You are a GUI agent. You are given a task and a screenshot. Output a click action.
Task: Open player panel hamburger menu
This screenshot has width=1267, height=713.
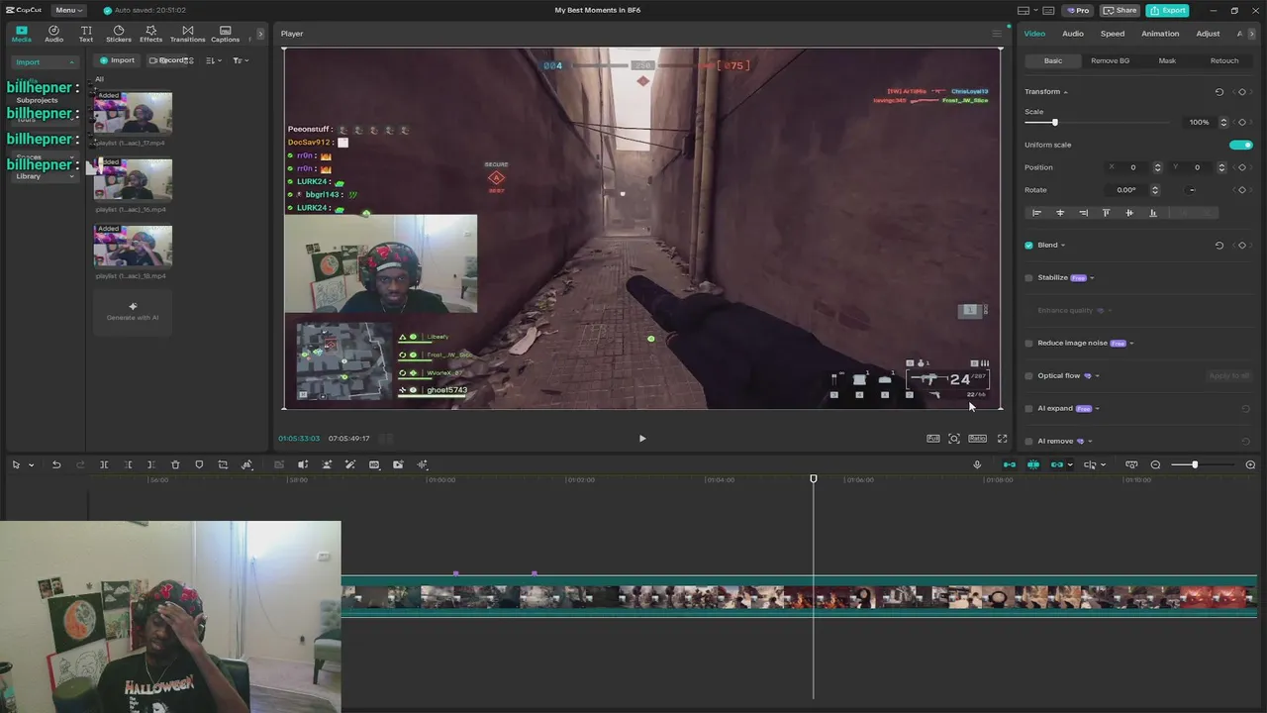click(x=997, y=34)
